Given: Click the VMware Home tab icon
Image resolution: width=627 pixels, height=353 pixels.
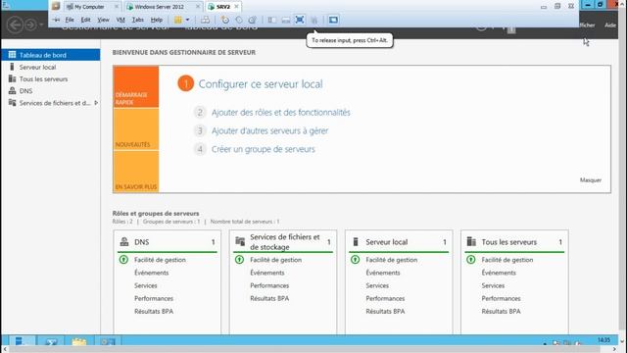Looking at the screenshot, I should (56, 7).
